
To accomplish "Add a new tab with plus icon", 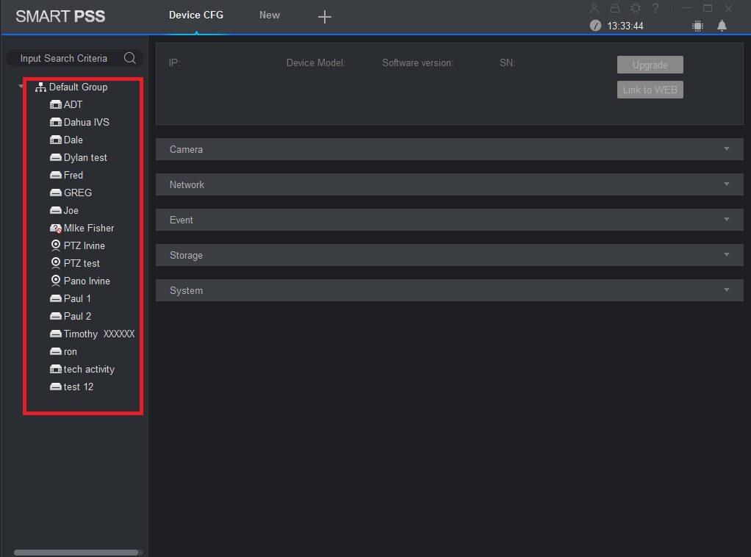I will tap(325, 17).
